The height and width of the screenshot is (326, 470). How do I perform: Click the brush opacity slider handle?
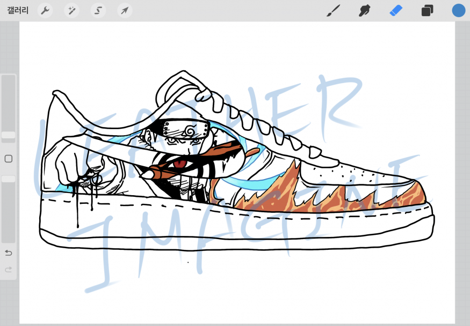[x=9, y=179]
